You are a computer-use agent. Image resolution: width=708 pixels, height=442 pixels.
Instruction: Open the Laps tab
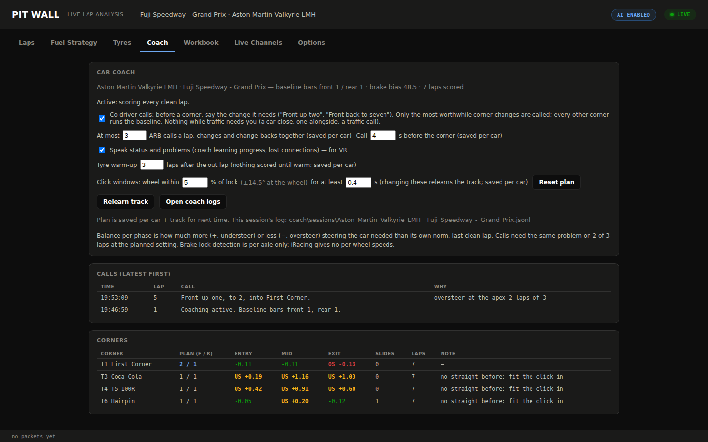(x=27, y=43)
